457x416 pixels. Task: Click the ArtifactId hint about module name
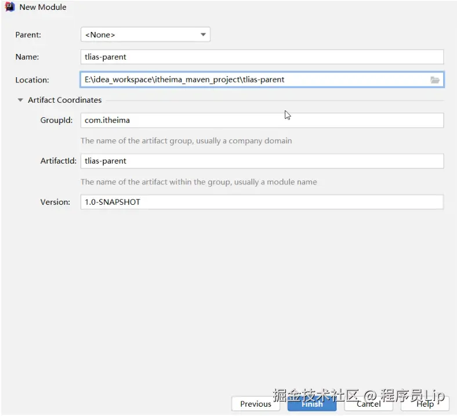click(199, 182)
